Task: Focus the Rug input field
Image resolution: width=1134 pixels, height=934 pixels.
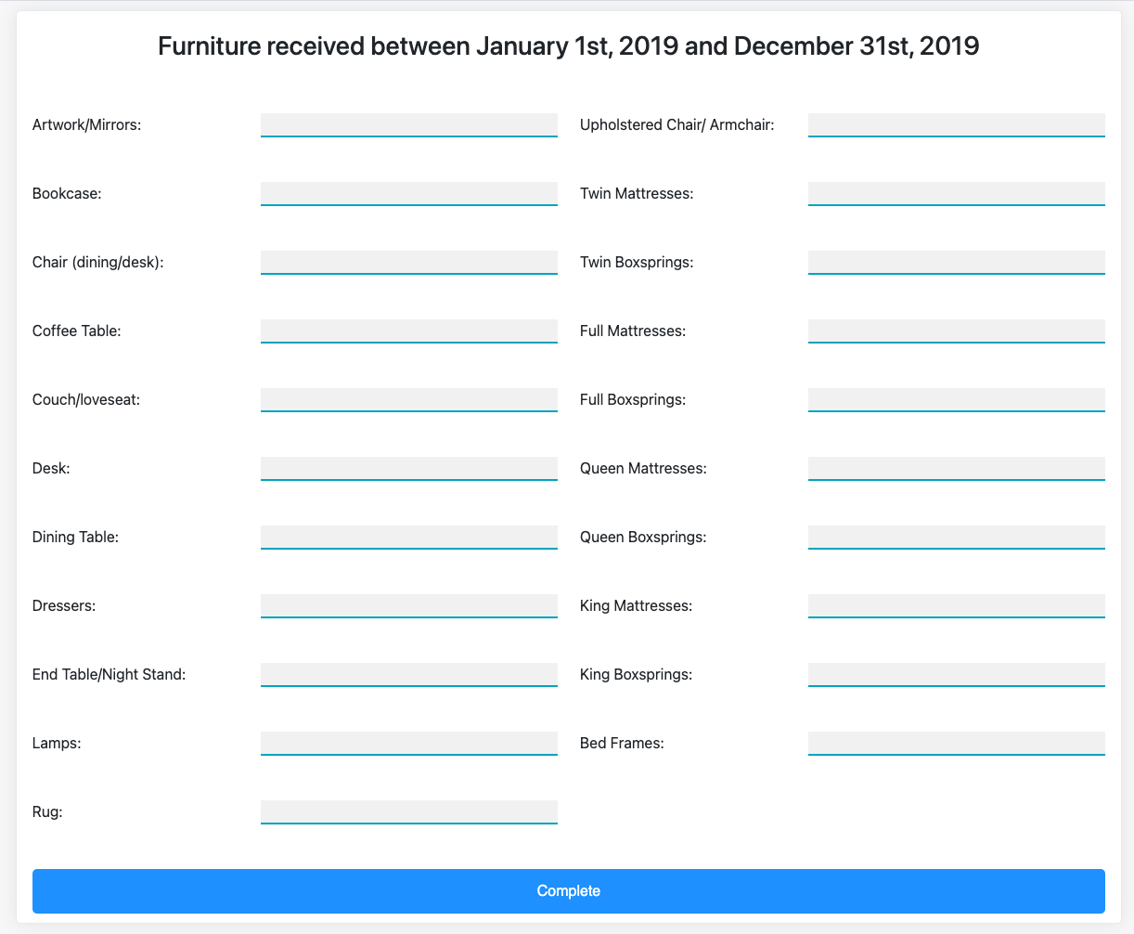Action: tap(409, 812)
